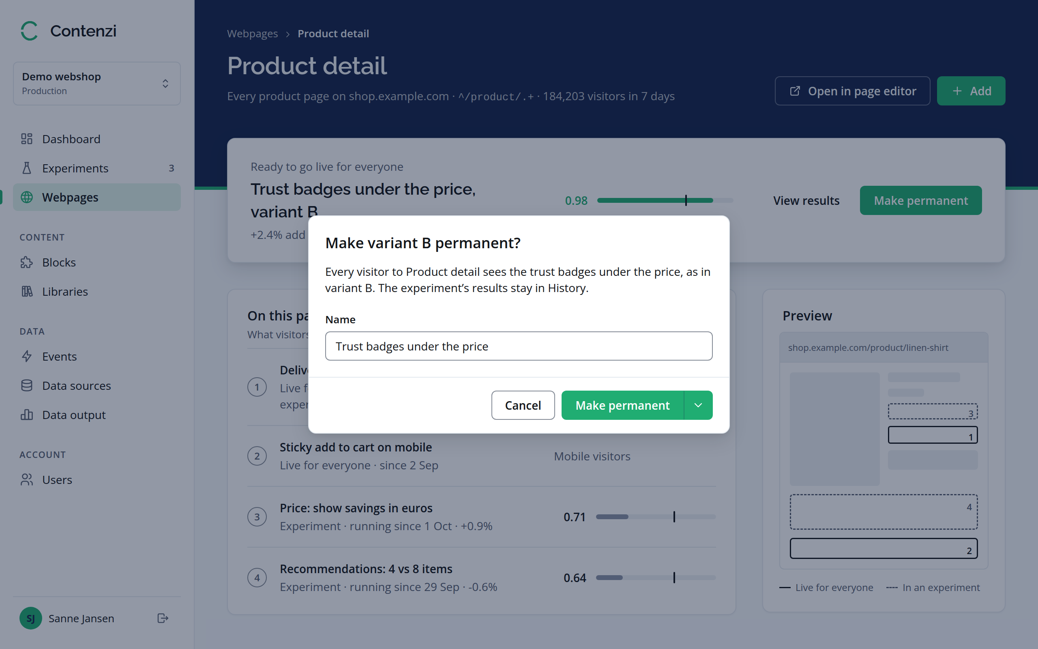
Task: Select dashed preview block numbered 4
Action: 884,511
